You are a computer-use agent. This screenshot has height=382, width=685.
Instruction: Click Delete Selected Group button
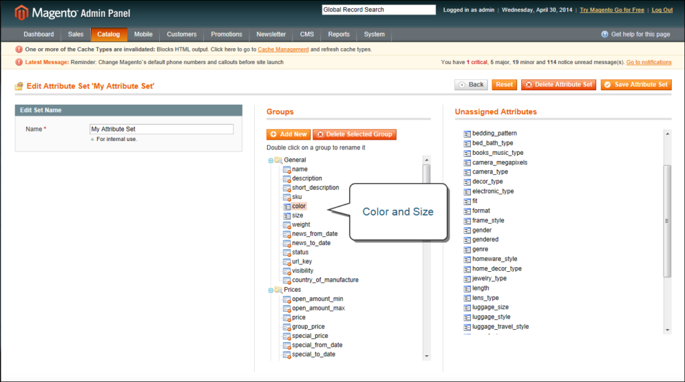pyautogui.click(x=355, y=134)
